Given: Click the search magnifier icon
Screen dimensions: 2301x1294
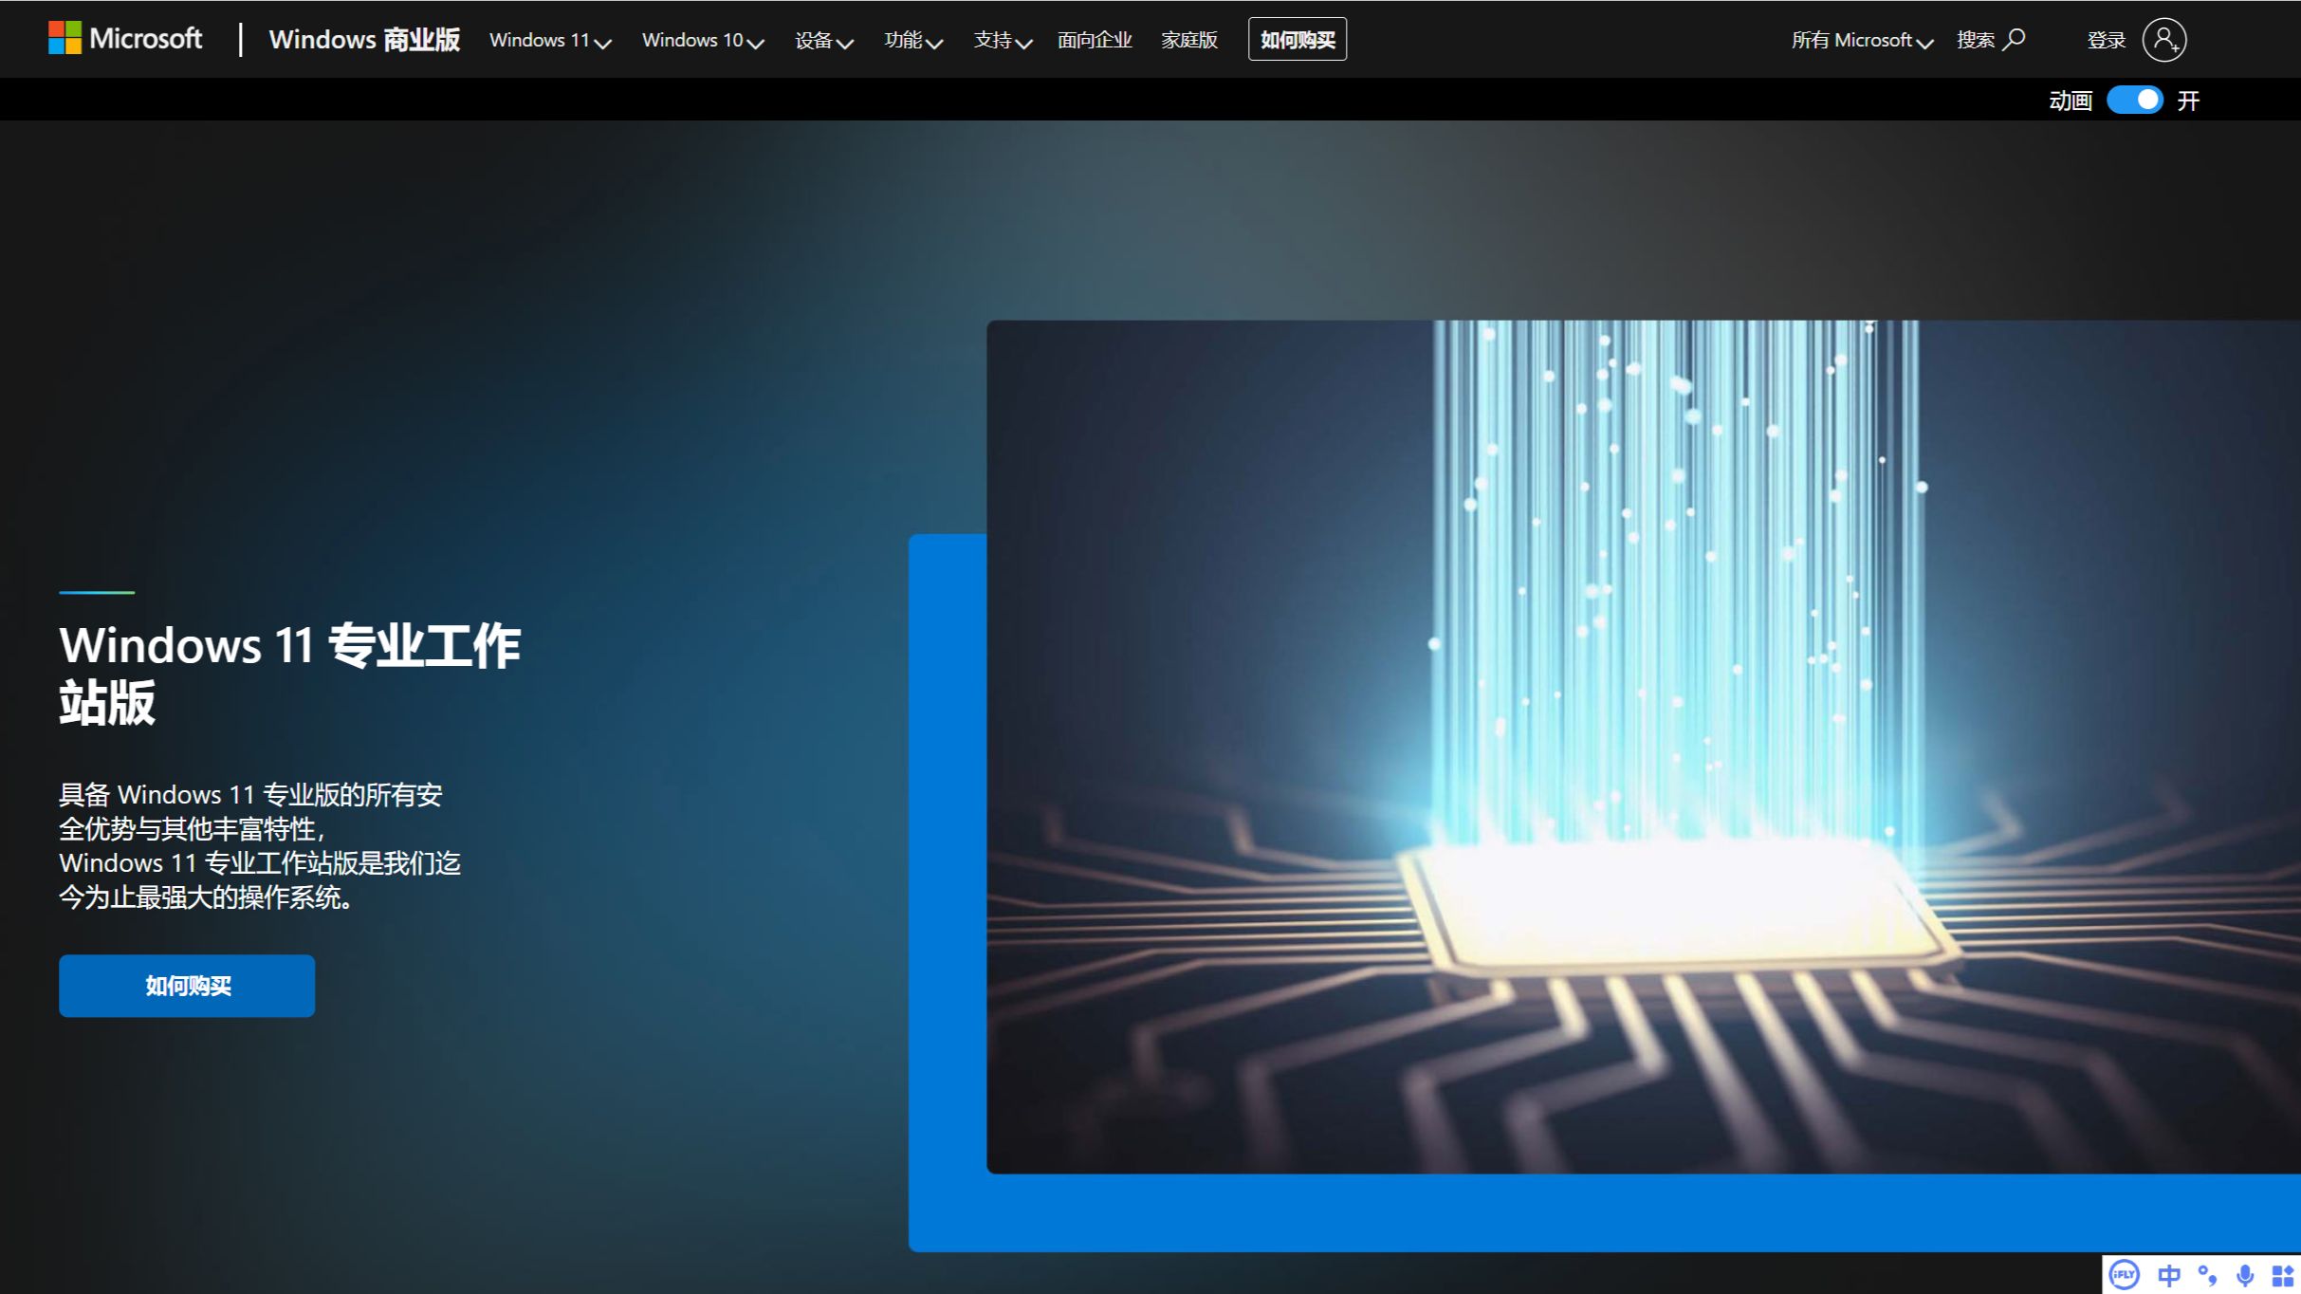Looking at the screenshot, I should (x=2014, y=40).
